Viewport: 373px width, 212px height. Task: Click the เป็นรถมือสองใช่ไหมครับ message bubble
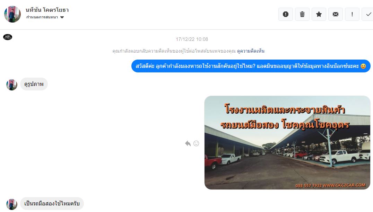[x=52, y=203]
